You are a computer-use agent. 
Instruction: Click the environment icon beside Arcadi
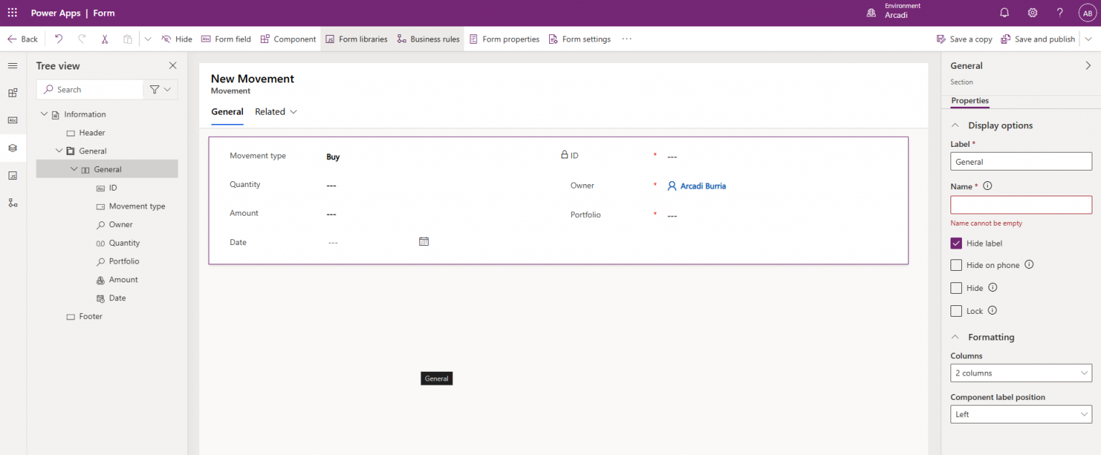pyautogui.click(x=872, y=13)
